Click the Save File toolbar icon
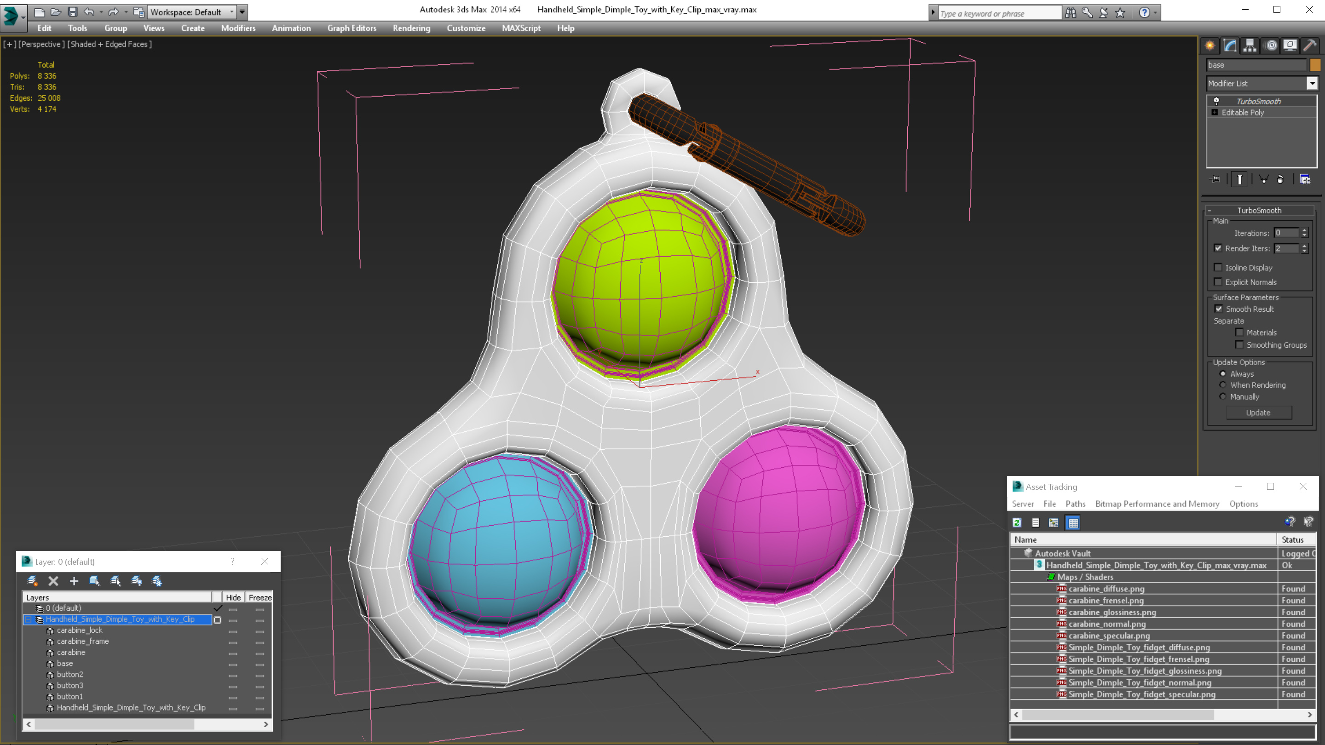 (x=73, y=12)
